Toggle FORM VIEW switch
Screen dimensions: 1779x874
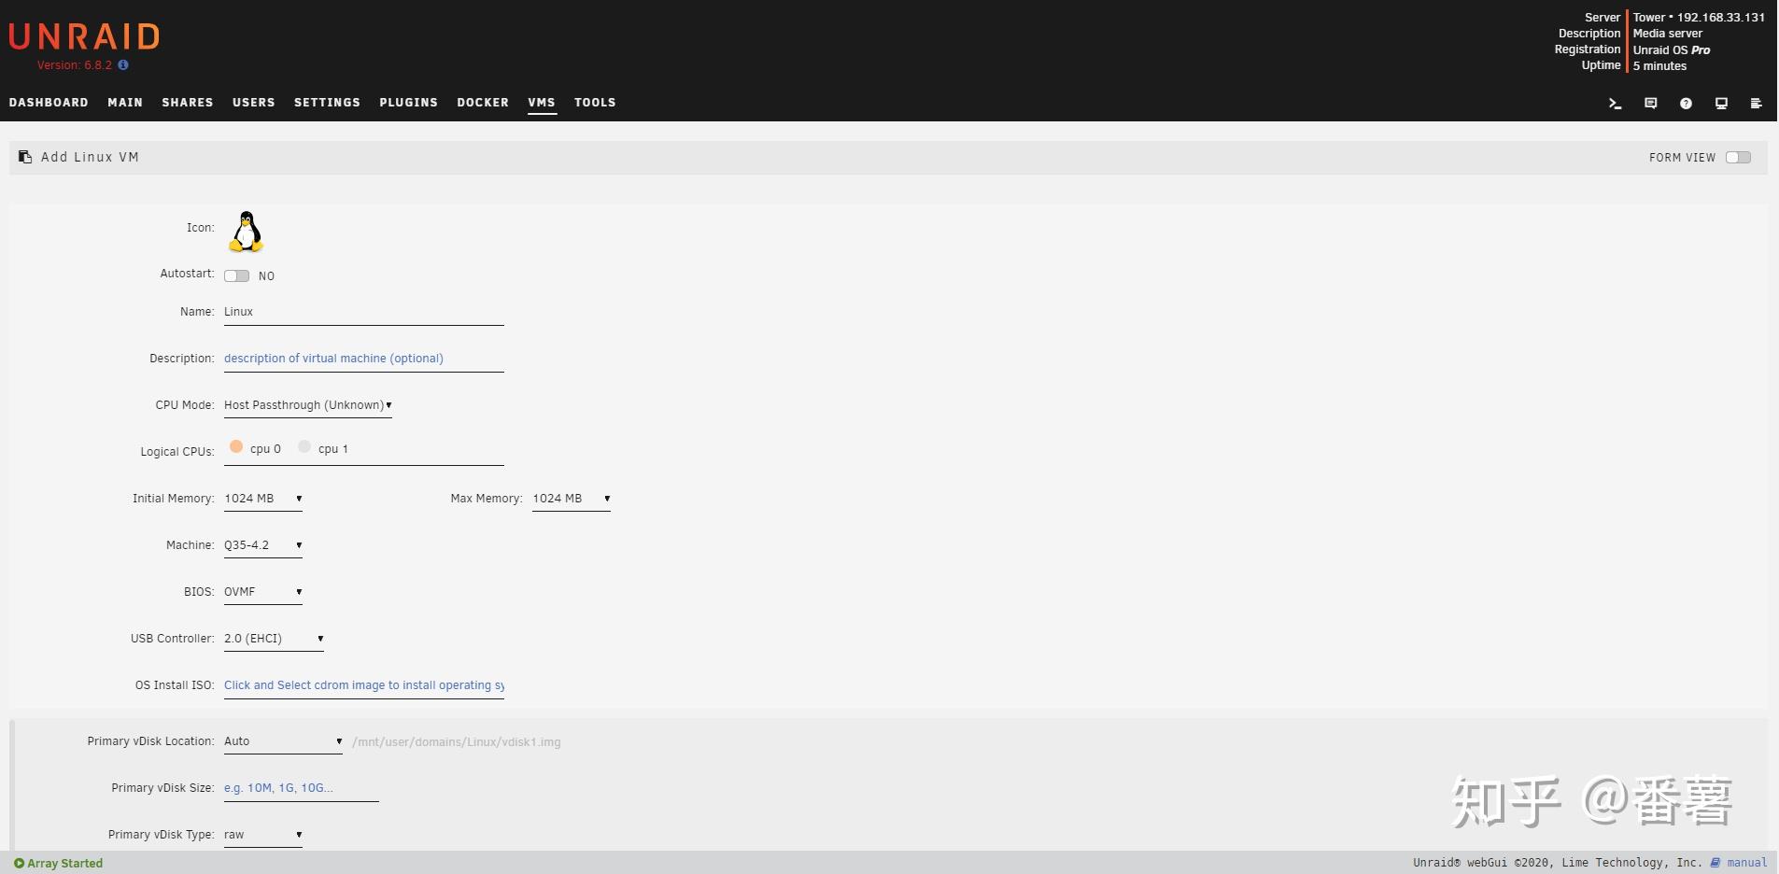(x=1739, y=157)
